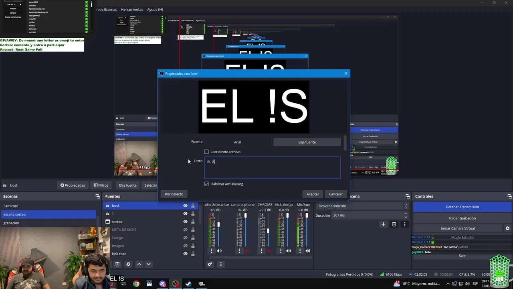Open Google Chrome from taskbar
The height and width of the screenshot is (289, 513).
point(136,284)
